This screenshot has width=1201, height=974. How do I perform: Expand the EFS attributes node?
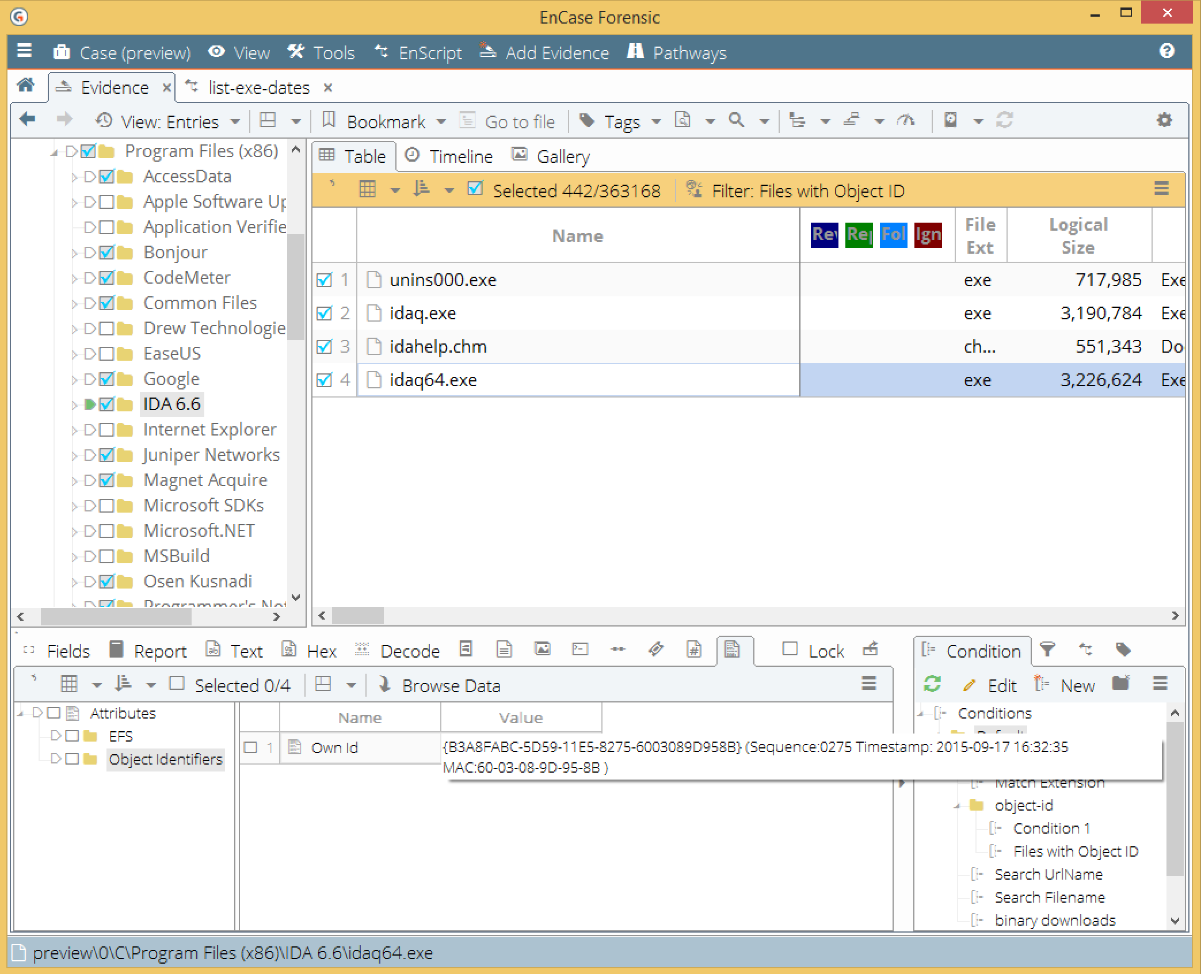pyautogui.click(x=56, y=736)
